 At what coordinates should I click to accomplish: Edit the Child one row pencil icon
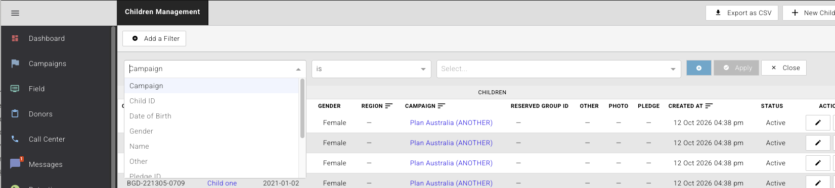[x=818, y=182]
